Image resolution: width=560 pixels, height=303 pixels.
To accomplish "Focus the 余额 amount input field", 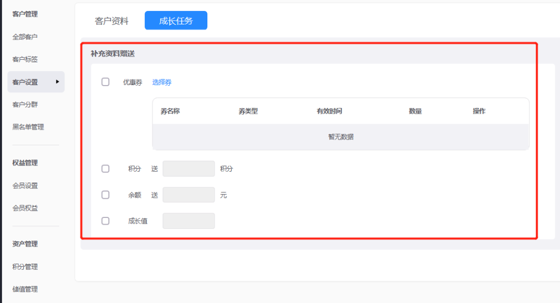I will (189, 195).
